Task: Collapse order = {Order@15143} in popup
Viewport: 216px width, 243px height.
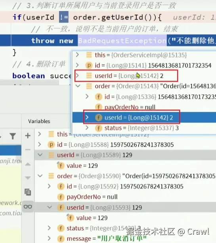Action: (x=78, y=86)
